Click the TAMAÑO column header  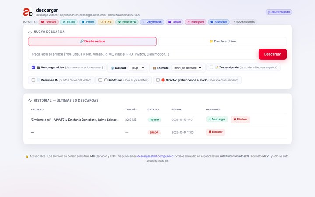pos(131,109)
